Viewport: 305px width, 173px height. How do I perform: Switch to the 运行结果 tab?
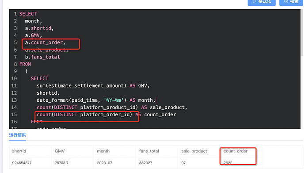(x=18, y=135)
